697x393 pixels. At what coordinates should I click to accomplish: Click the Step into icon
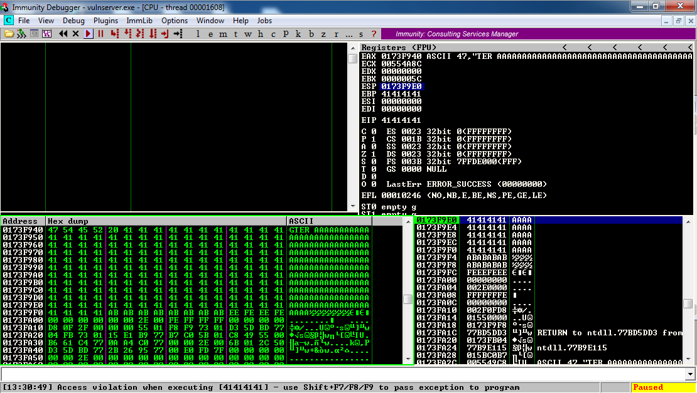tap(115, 34)
